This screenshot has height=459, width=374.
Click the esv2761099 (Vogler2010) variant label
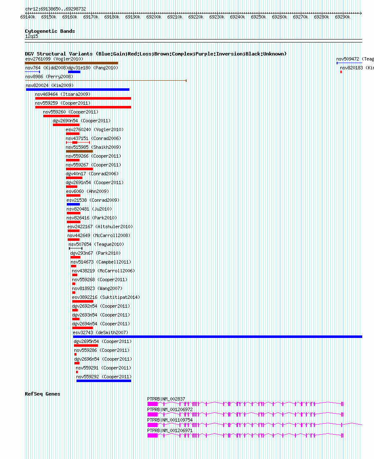click(x=54, y=59)
